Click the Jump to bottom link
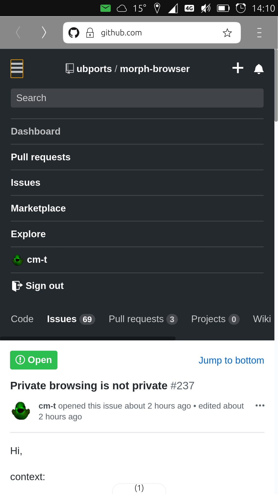 click(231, 360)
